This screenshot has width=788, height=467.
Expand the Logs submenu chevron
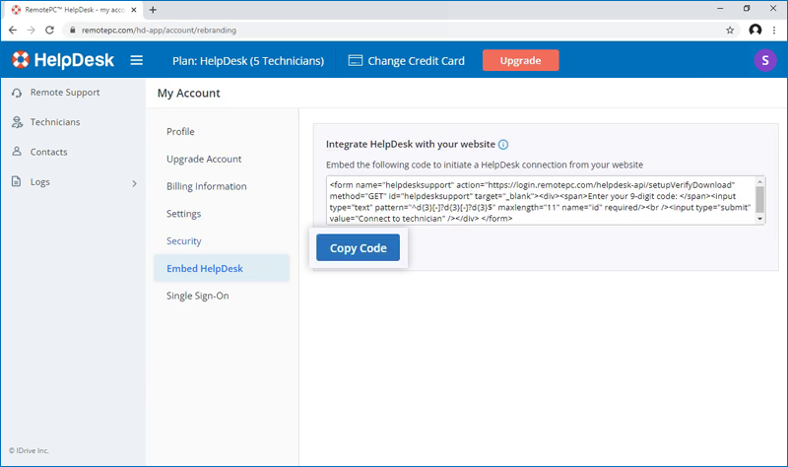134,183
